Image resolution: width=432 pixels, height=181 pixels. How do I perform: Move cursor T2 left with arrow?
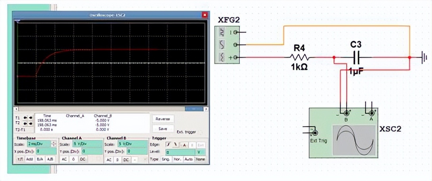click(x=25, y=123)
